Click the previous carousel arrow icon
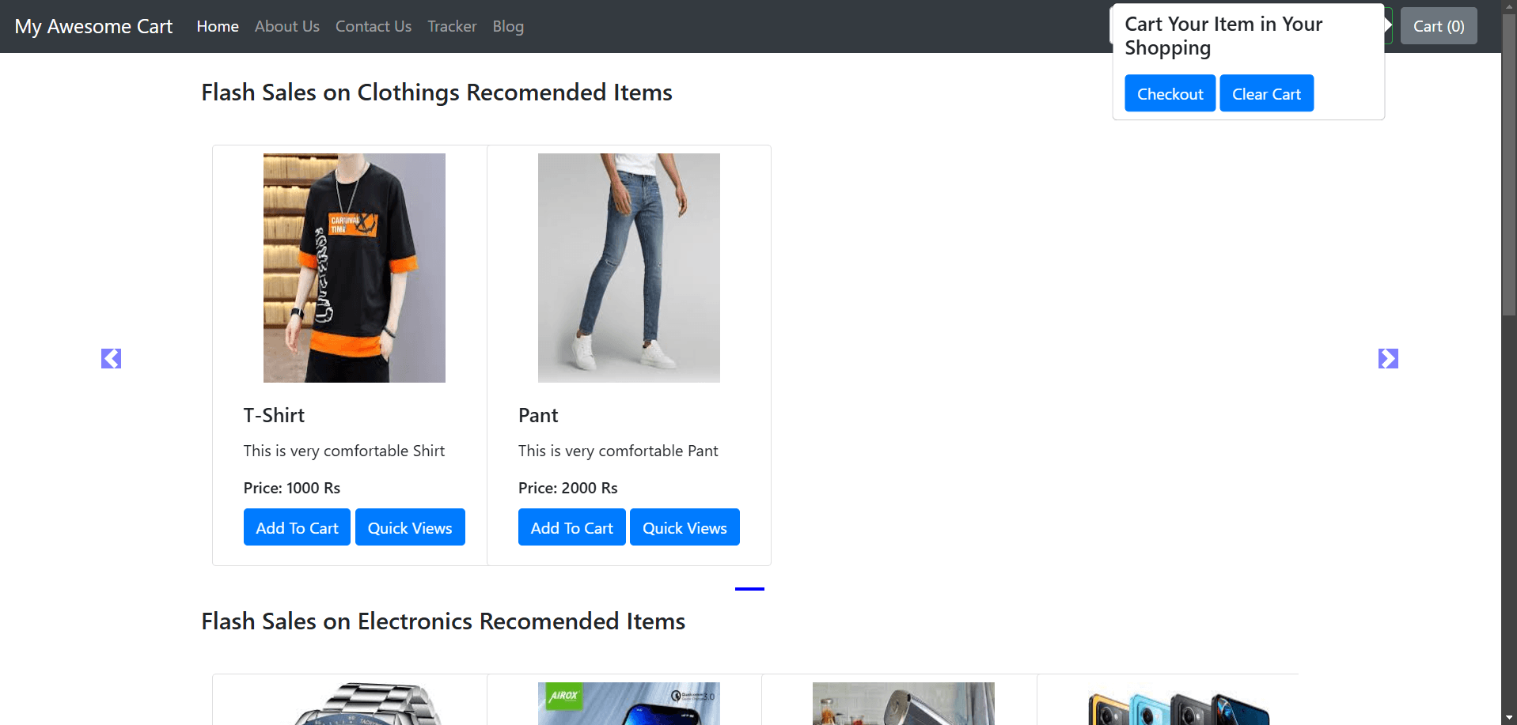The height and width of the screenshot is (725, 1517). point(111,359)
